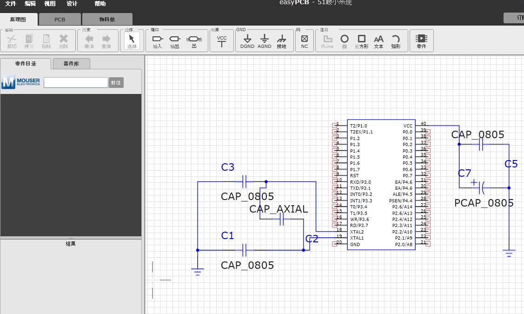Viewport: 524px width, 314px height.
Task: Open the Help (帮助) menu
Action: tap(100, 4)
